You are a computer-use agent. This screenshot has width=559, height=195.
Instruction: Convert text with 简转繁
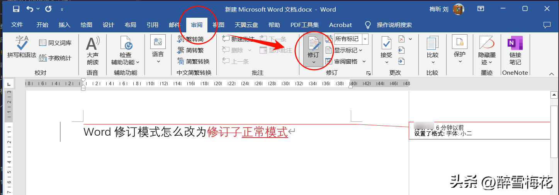click(190, 50)
